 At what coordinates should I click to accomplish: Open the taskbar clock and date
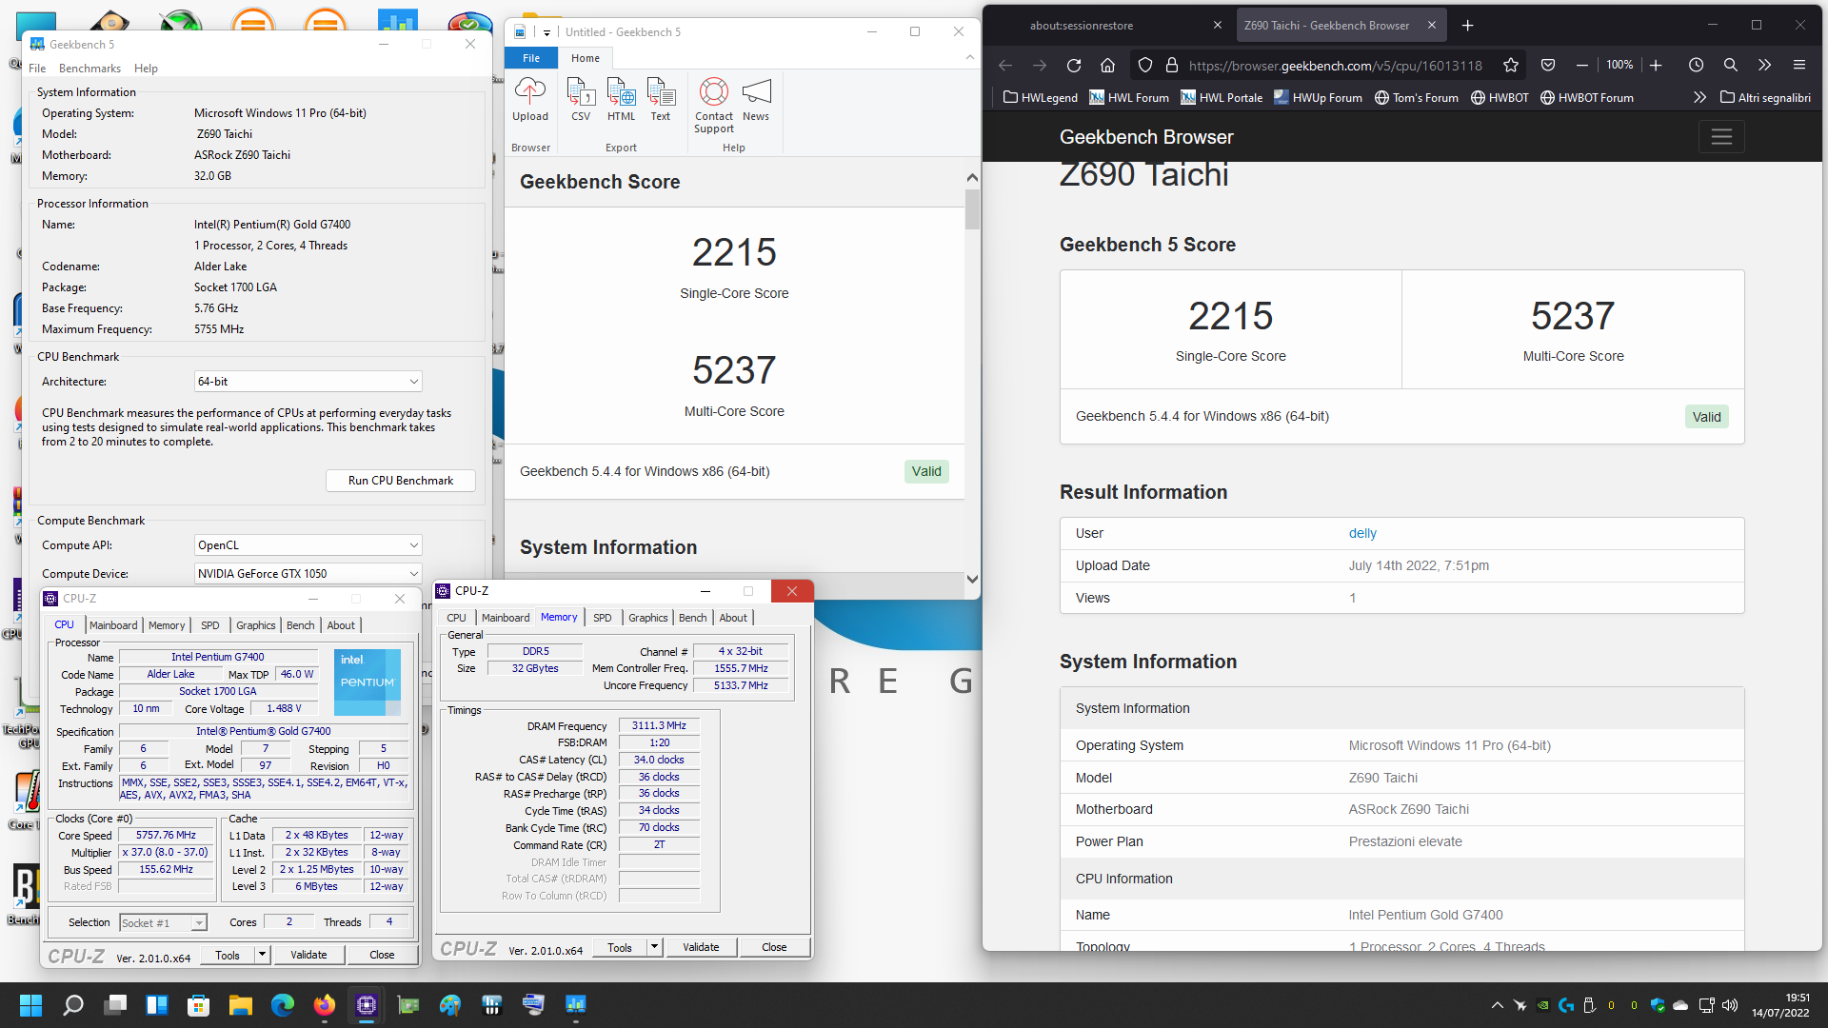click(1781, 1005)
